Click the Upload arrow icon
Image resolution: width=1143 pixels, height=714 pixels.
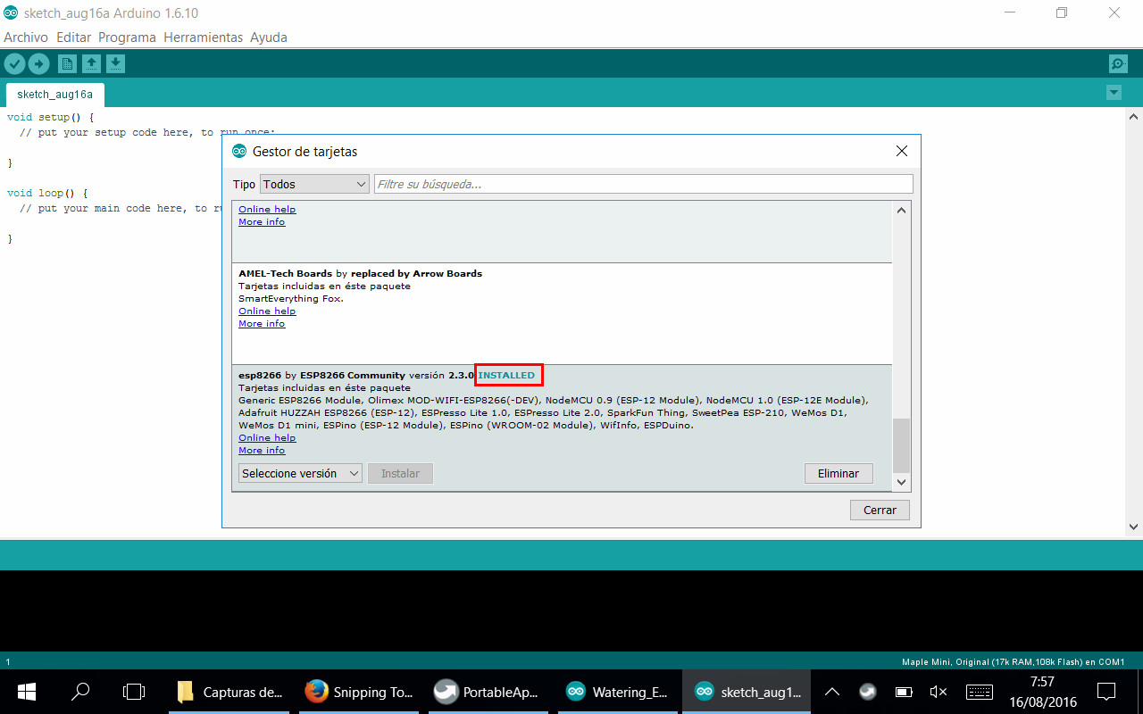(x=38, y=63)
